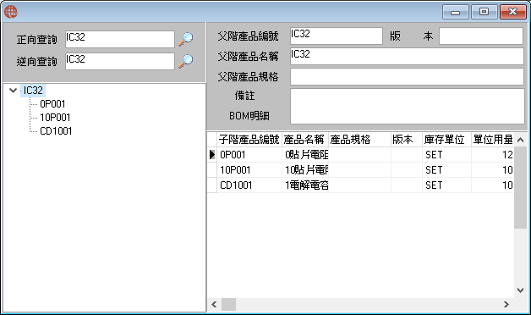Select the 10P001 cell in grid
The width and height of the screenshot is (531, 315).
(x=249, y=170)
